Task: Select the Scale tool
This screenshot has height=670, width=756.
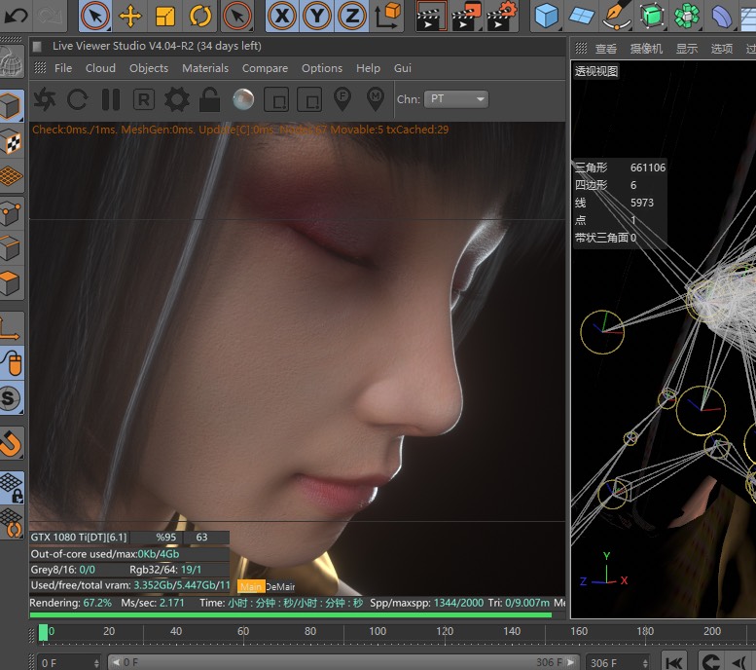Action: tap(164, 16)
